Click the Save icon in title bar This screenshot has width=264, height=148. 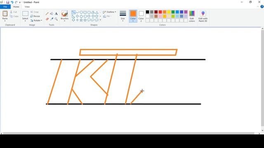7,2
